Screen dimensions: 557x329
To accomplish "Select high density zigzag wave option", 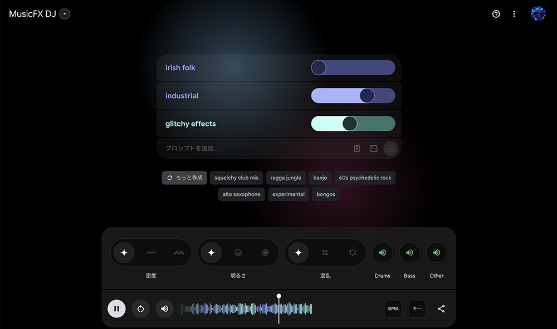I will pos(179,253).
